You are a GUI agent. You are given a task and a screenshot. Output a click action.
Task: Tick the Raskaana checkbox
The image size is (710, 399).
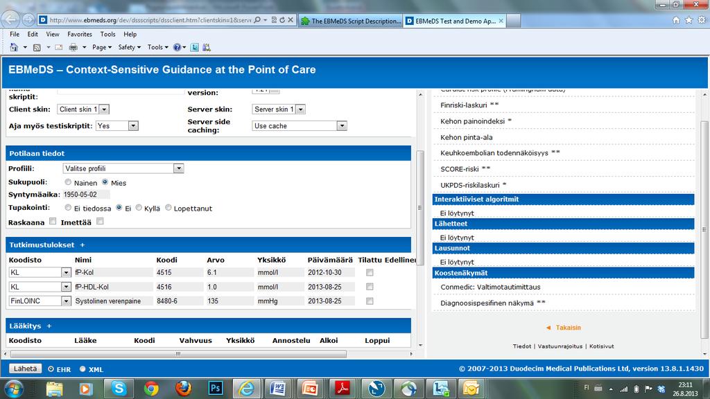coord(53,221)
